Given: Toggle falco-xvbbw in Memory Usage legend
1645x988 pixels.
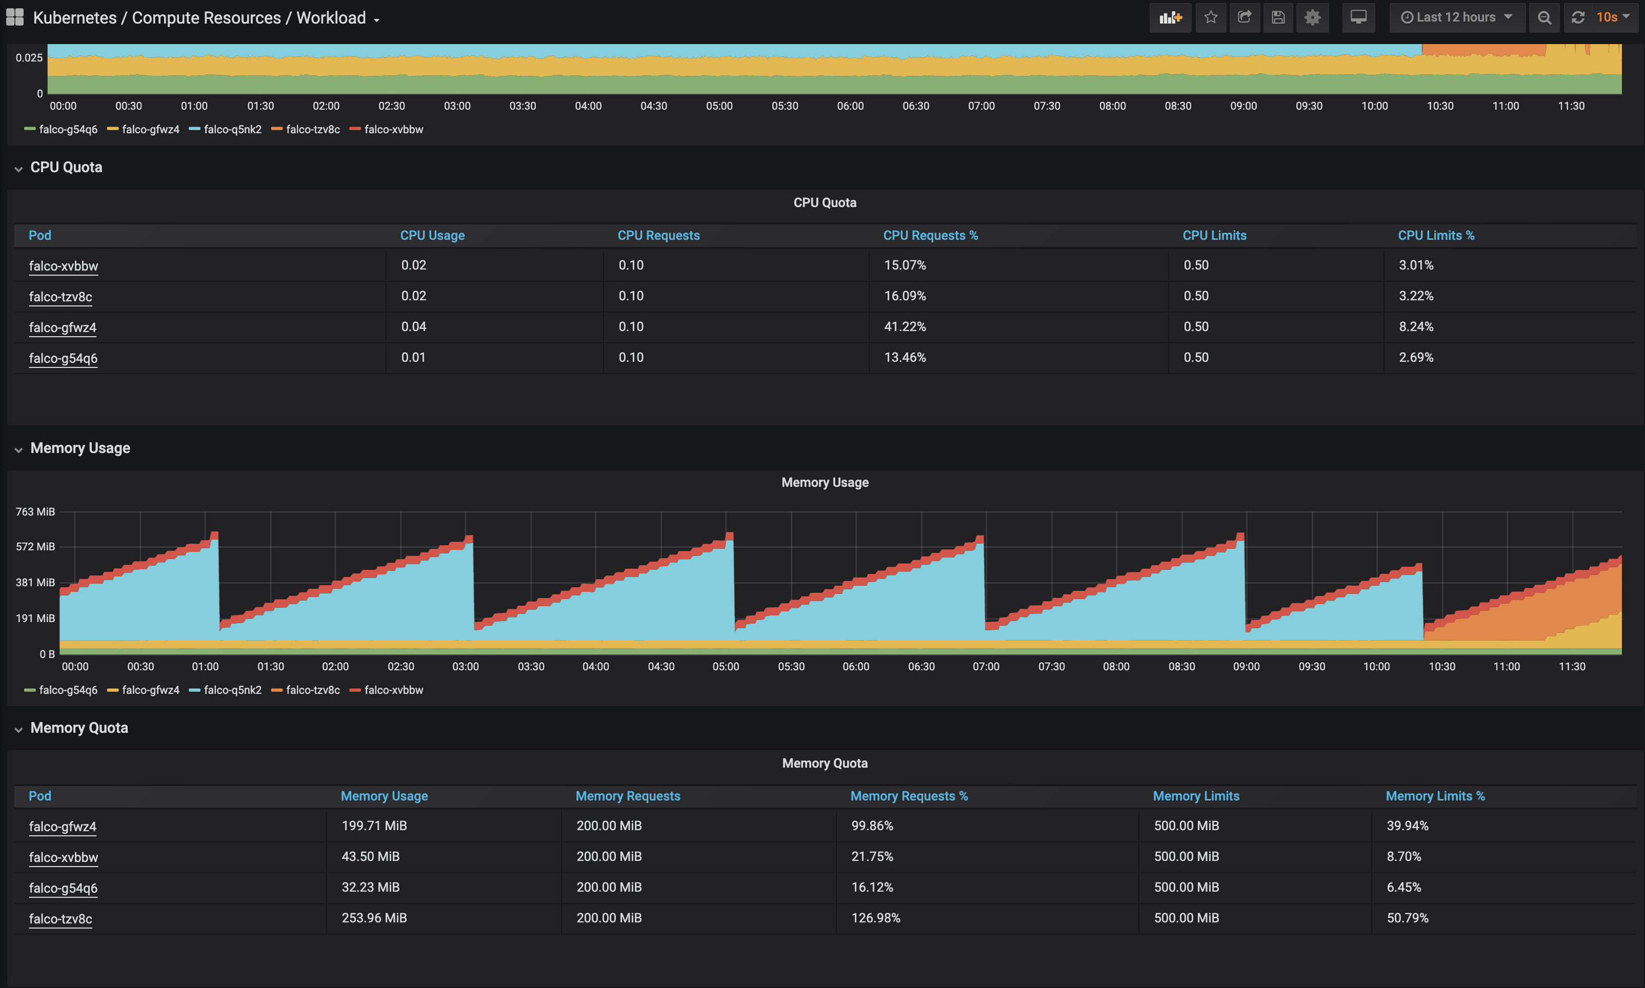Looking at the screenshot, I should pos(393,690).
